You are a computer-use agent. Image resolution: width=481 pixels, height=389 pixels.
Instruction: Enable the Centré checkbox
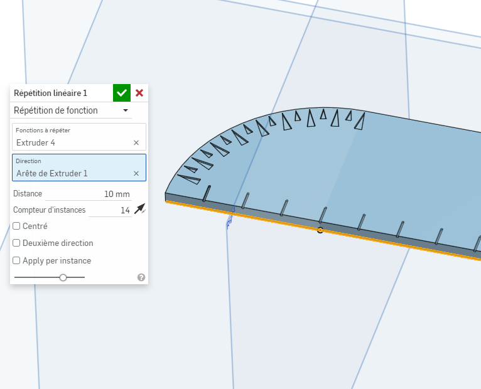click(17, 226)
